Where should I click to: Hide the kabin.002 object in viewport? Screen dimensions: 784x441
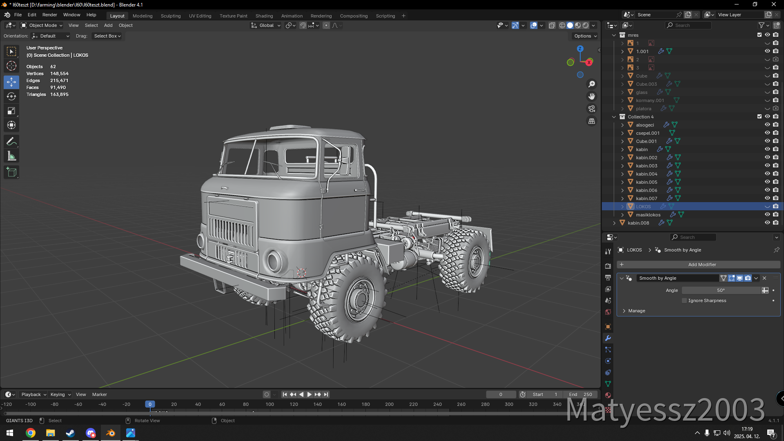point(767,157)
